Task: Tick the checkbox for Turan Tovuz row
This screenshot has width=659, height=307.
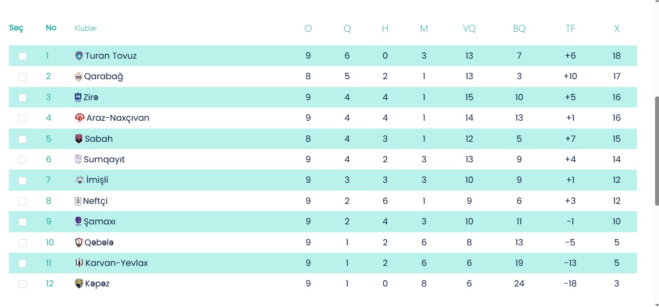Action: pyautogui.click(x=23, y=56)
